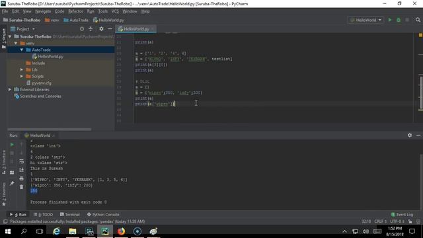
Task: Rerun HelloWorld in Run panel
Action: pyautogui.click(x=12, y=145)
